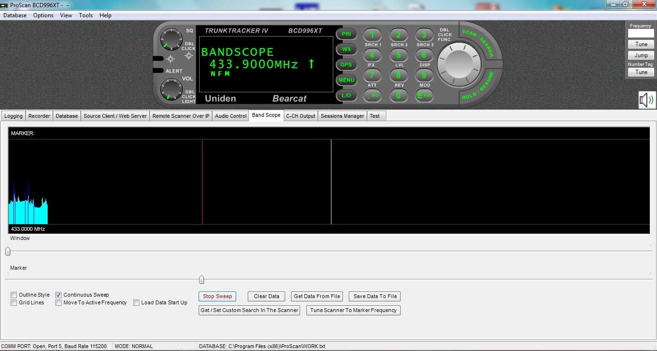Toggle the L/O lockout button
657x351 pixels.
point(346,96)
